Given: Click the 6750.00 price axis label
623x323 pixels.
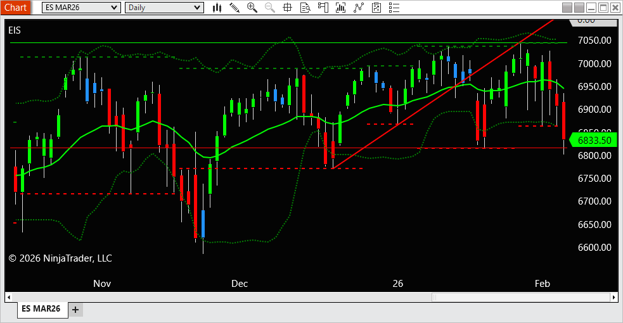Looking at the screenshot, I should [594, 179].
